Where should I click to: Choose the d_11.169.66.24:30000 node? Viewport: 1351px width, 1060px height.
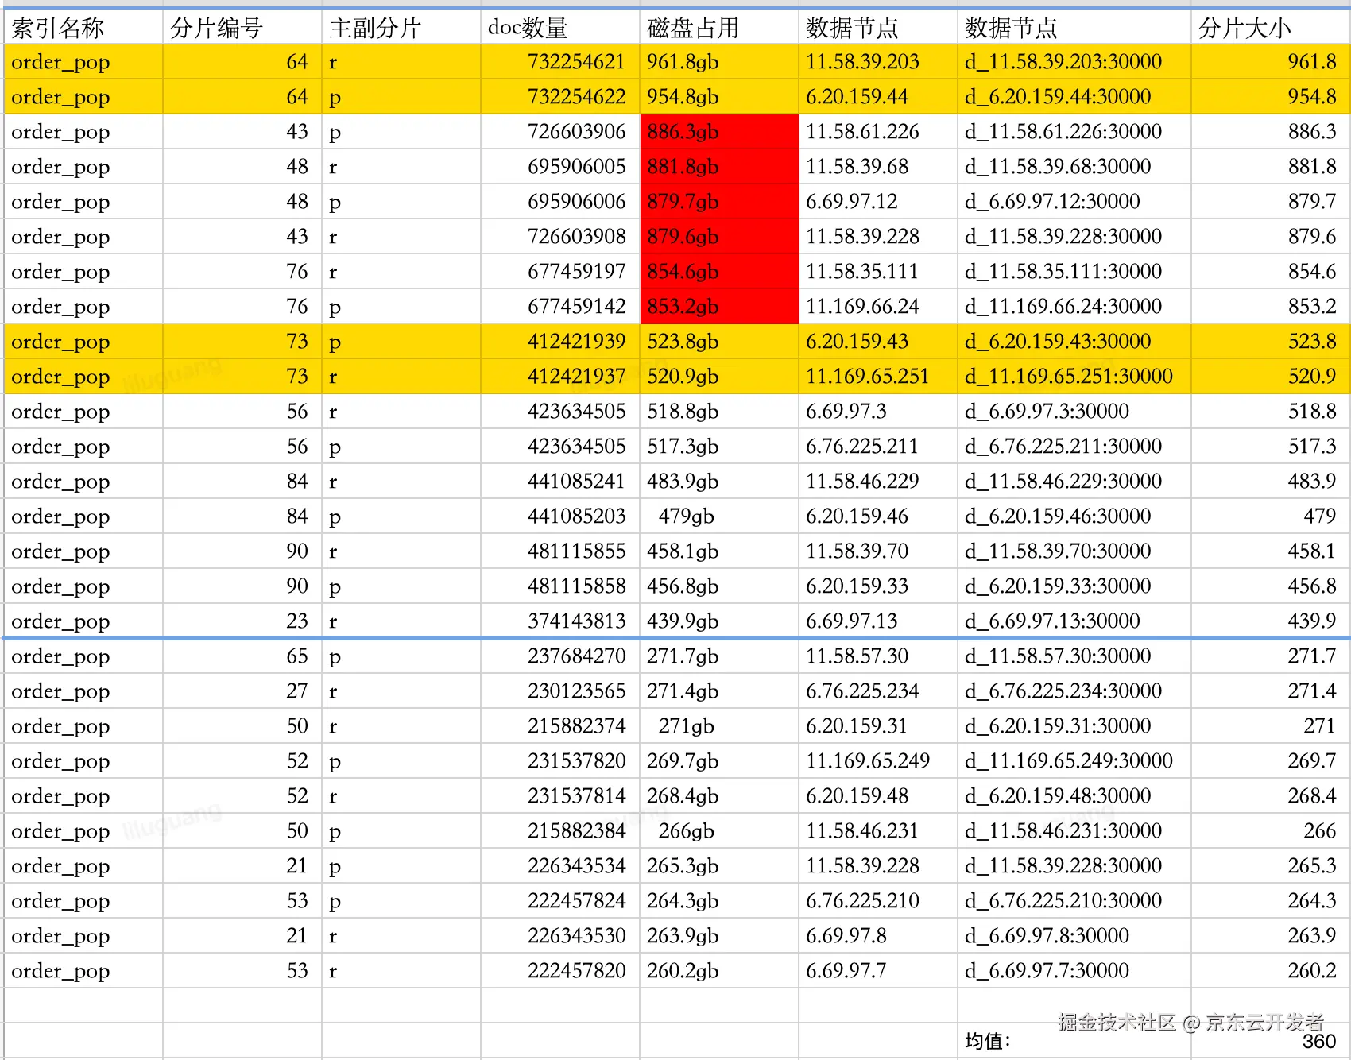click(x=1074, y=307)
